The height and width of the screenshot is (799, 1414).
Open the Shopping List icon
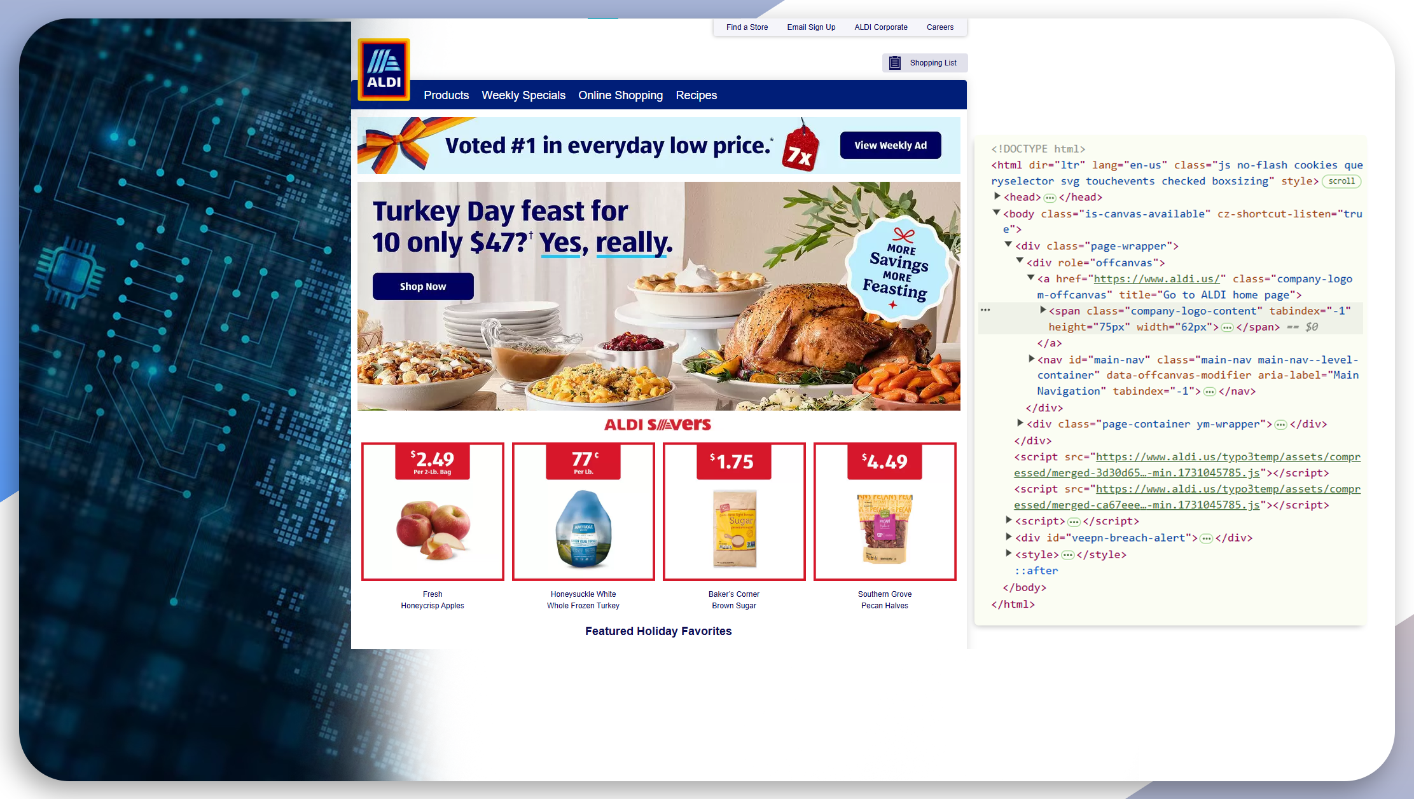(x=894, y=62)
